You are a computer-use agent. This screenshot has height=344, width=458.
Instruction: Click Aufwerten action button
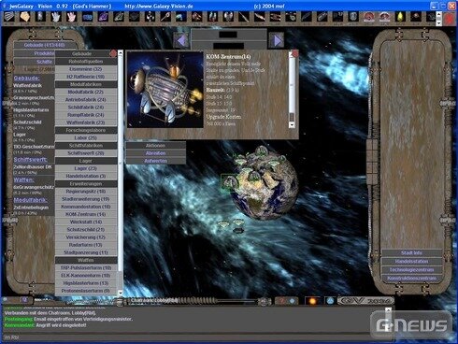(155, 161)
